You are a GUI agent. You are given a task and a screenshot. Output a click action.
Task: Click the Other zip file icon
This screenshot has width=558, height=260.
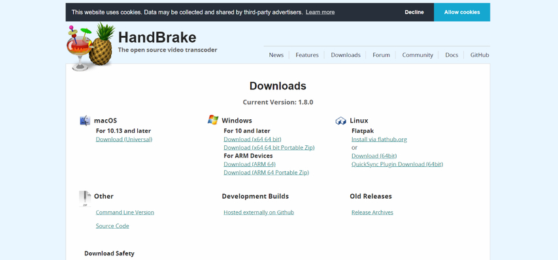point(85,199)
